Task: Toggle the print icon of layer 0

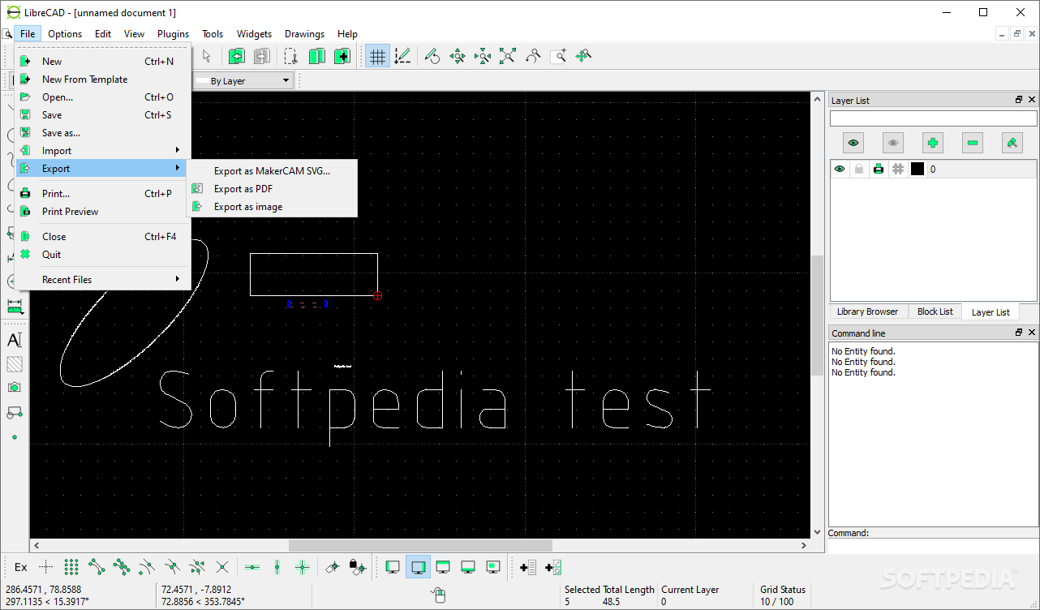Action: 879,169
